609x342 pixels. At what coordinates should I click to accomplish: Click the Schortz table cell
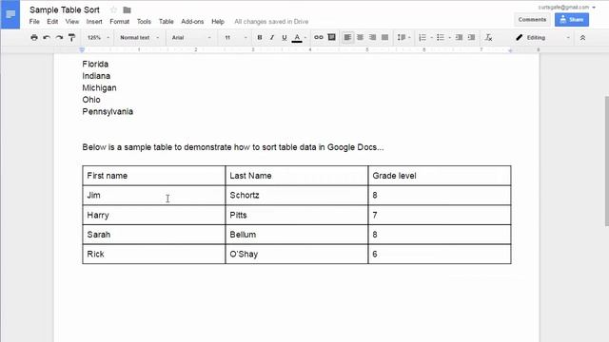point(297,195)
